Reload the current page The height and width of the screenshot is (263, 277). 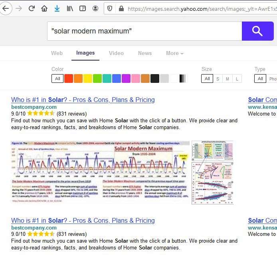pos(32,8)
